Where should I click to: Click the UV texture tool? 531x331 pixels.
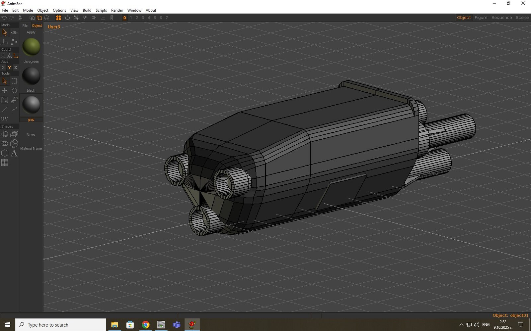(5, 118)
